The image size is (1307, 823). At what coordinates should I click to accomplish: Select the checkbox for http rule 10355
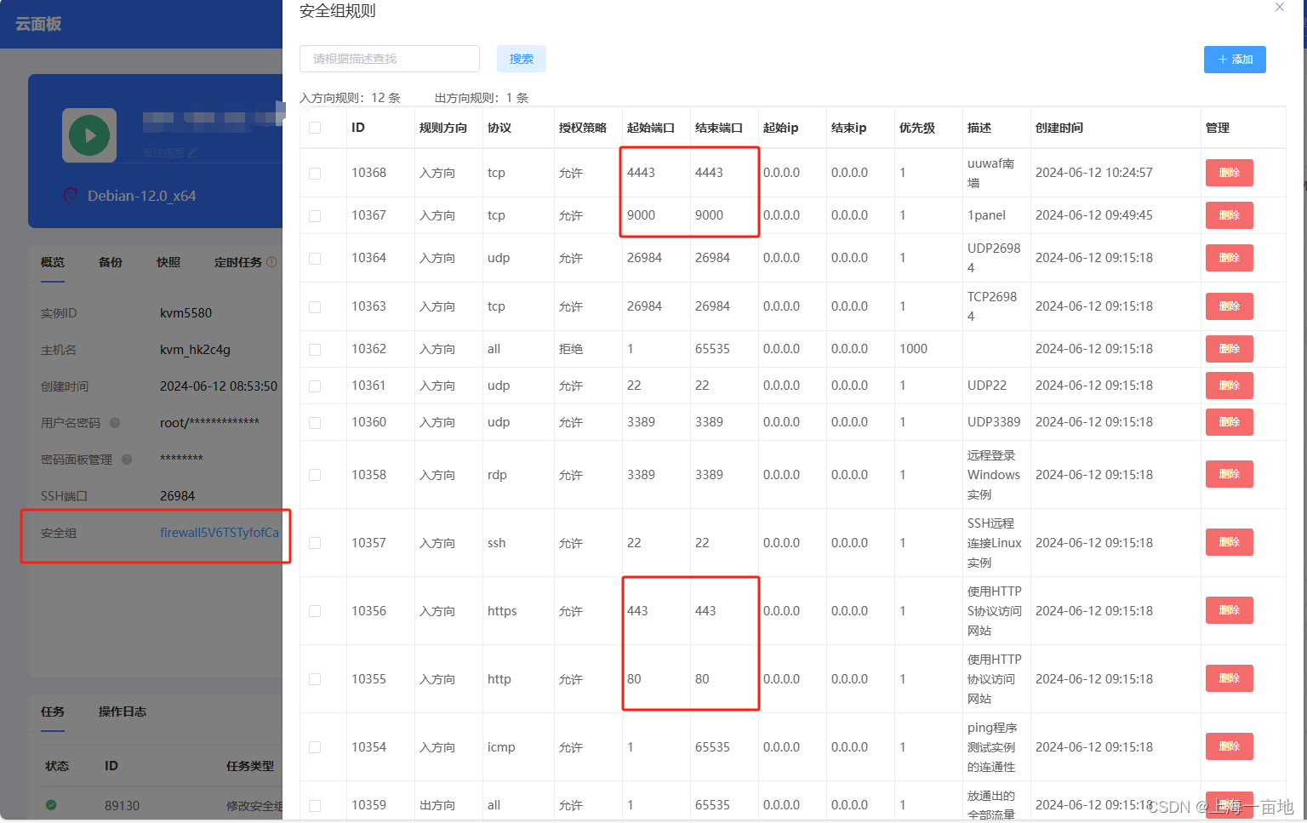315,679
